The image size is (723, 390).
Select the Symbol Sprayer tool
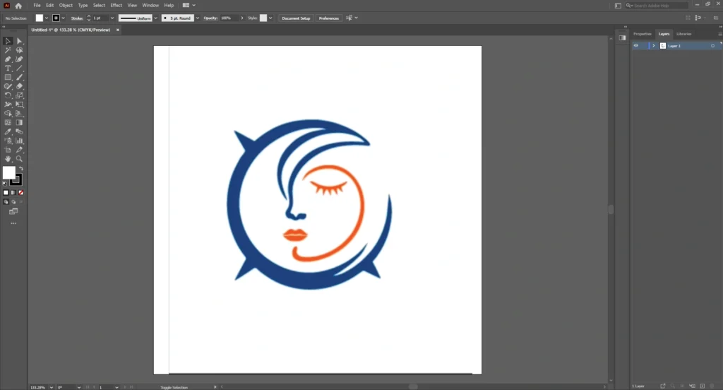pyautogui.click(x=8, y=141)
